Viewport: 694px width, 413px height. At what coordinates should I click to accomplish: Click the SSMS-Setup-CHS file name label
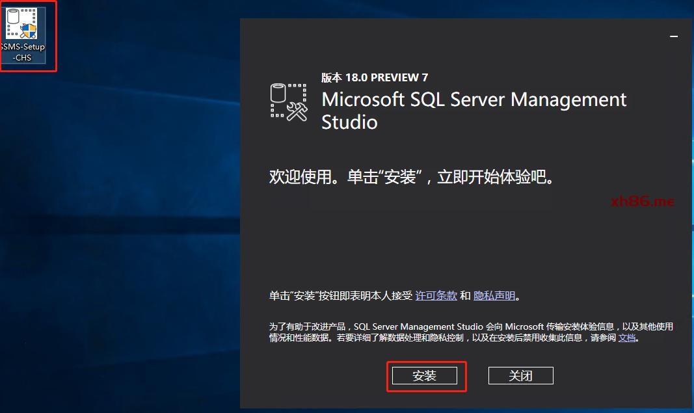point(23,52)
